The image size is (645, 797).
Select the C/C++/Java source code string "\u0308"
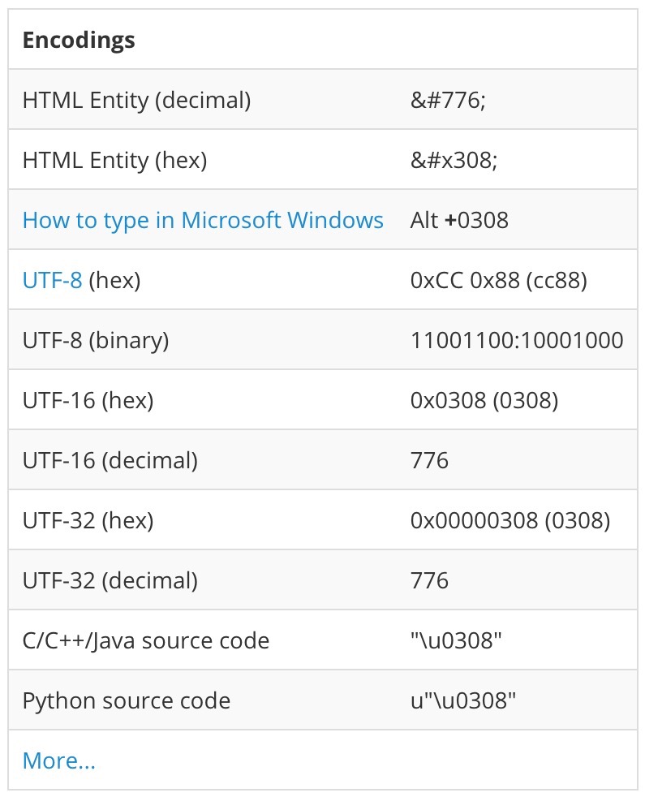pos(456,640)
